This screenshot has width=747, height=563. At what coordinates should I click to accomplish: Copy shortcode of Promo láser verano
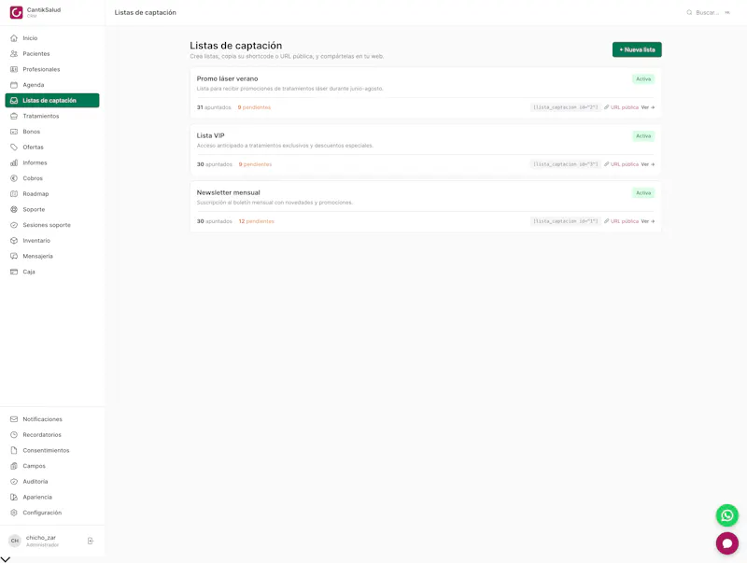coord(566,107)
